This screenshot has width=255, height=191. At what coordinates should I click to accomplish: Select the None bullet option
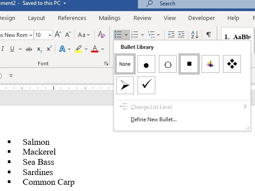[x=125, y=64]
